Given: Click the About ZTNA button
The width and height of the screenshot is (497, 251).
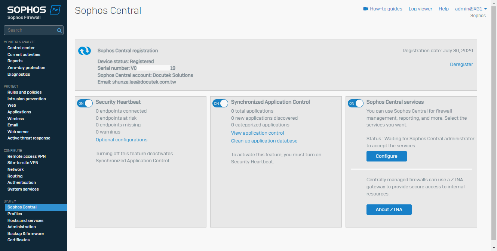Looking at the screenshot, I should tap(389, 210).
